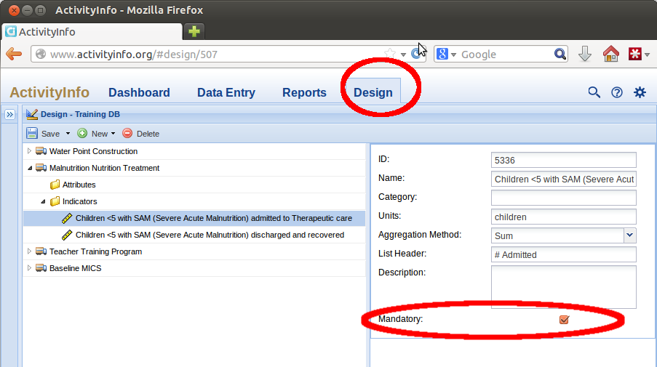The height and width of the screenshot is (367, 657).
Task: Click the Google search magnifier icon
Action: [560, 54]
